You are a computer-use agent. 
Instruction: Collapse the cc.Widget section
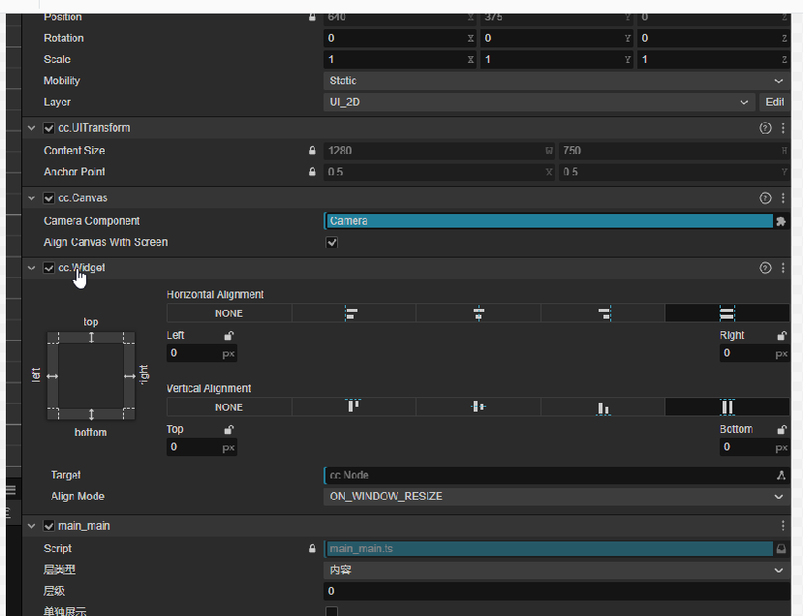coord(32,267)
